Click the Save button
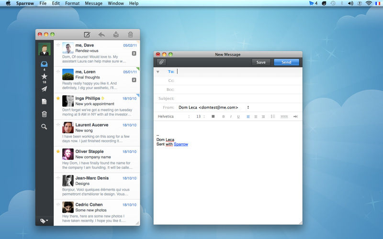This screenshot has height=239, width=383. pos(261,62)
